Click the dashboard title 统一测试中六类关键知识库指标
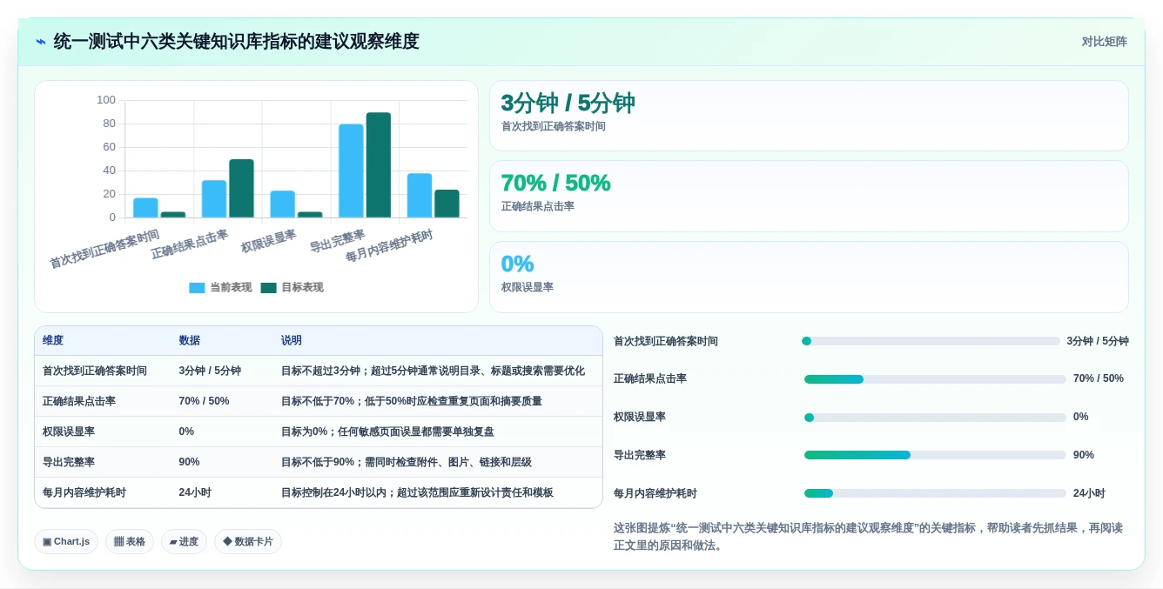 point(236,42)
